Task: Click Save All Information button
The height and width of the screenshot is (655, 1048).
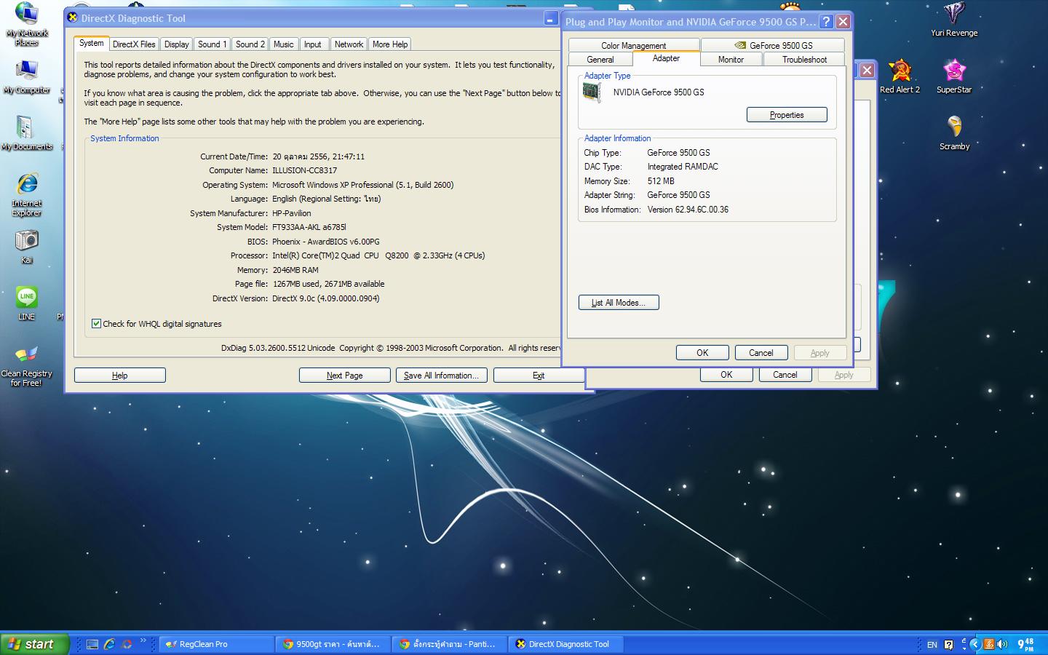Action: click(x=441, y=376)
